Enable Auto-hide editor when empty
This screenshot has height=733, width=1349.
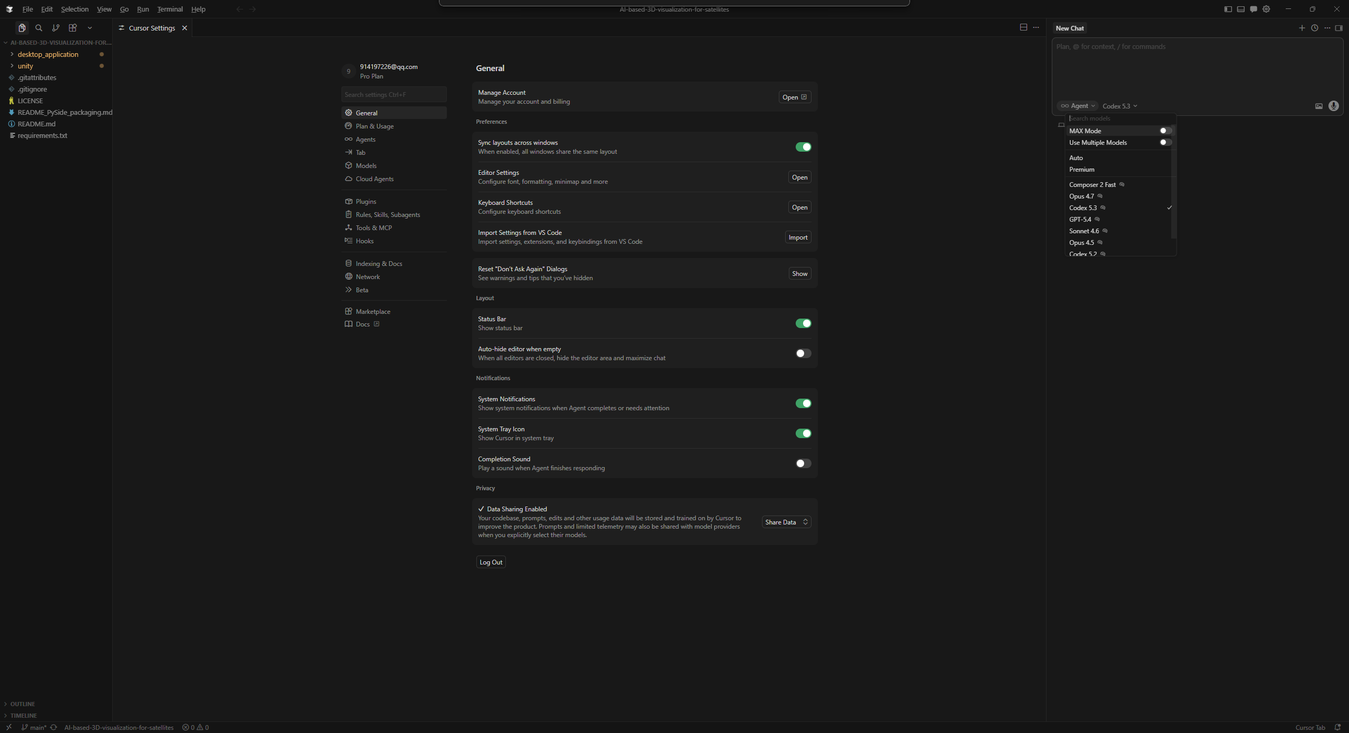803,353
